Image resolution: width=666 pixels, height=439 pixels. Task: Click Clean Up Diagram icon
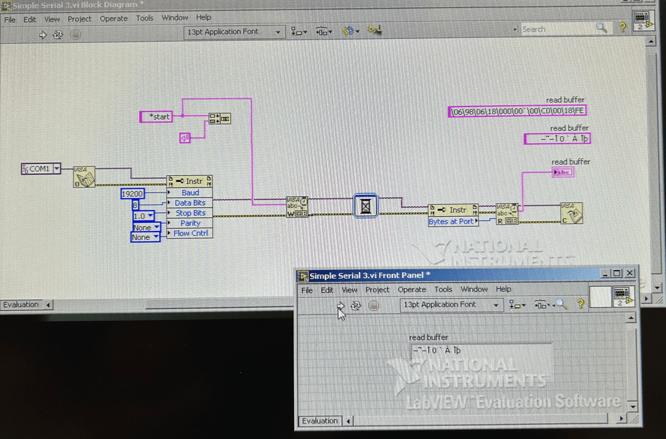click(x=374, y=30)
